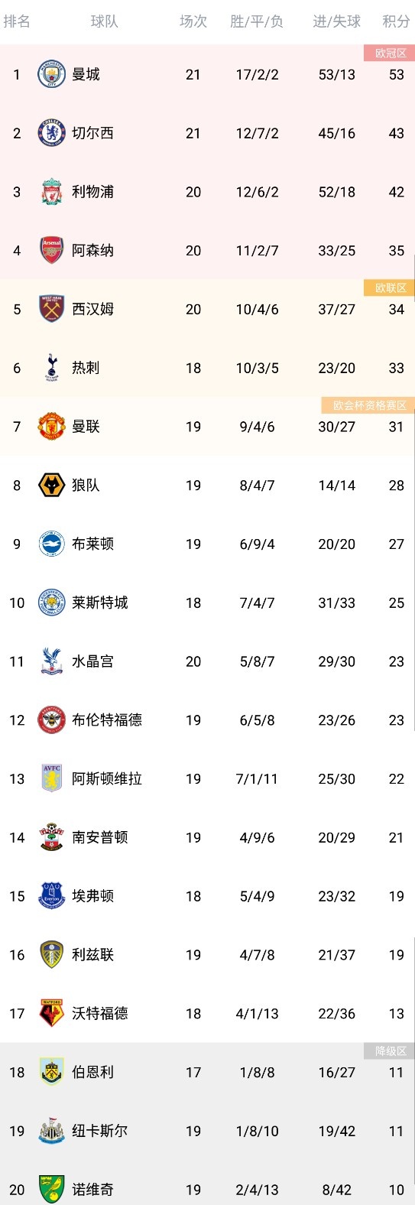Click the West Ham United badge
The image size is (415, 1205).
pos(52,309)
